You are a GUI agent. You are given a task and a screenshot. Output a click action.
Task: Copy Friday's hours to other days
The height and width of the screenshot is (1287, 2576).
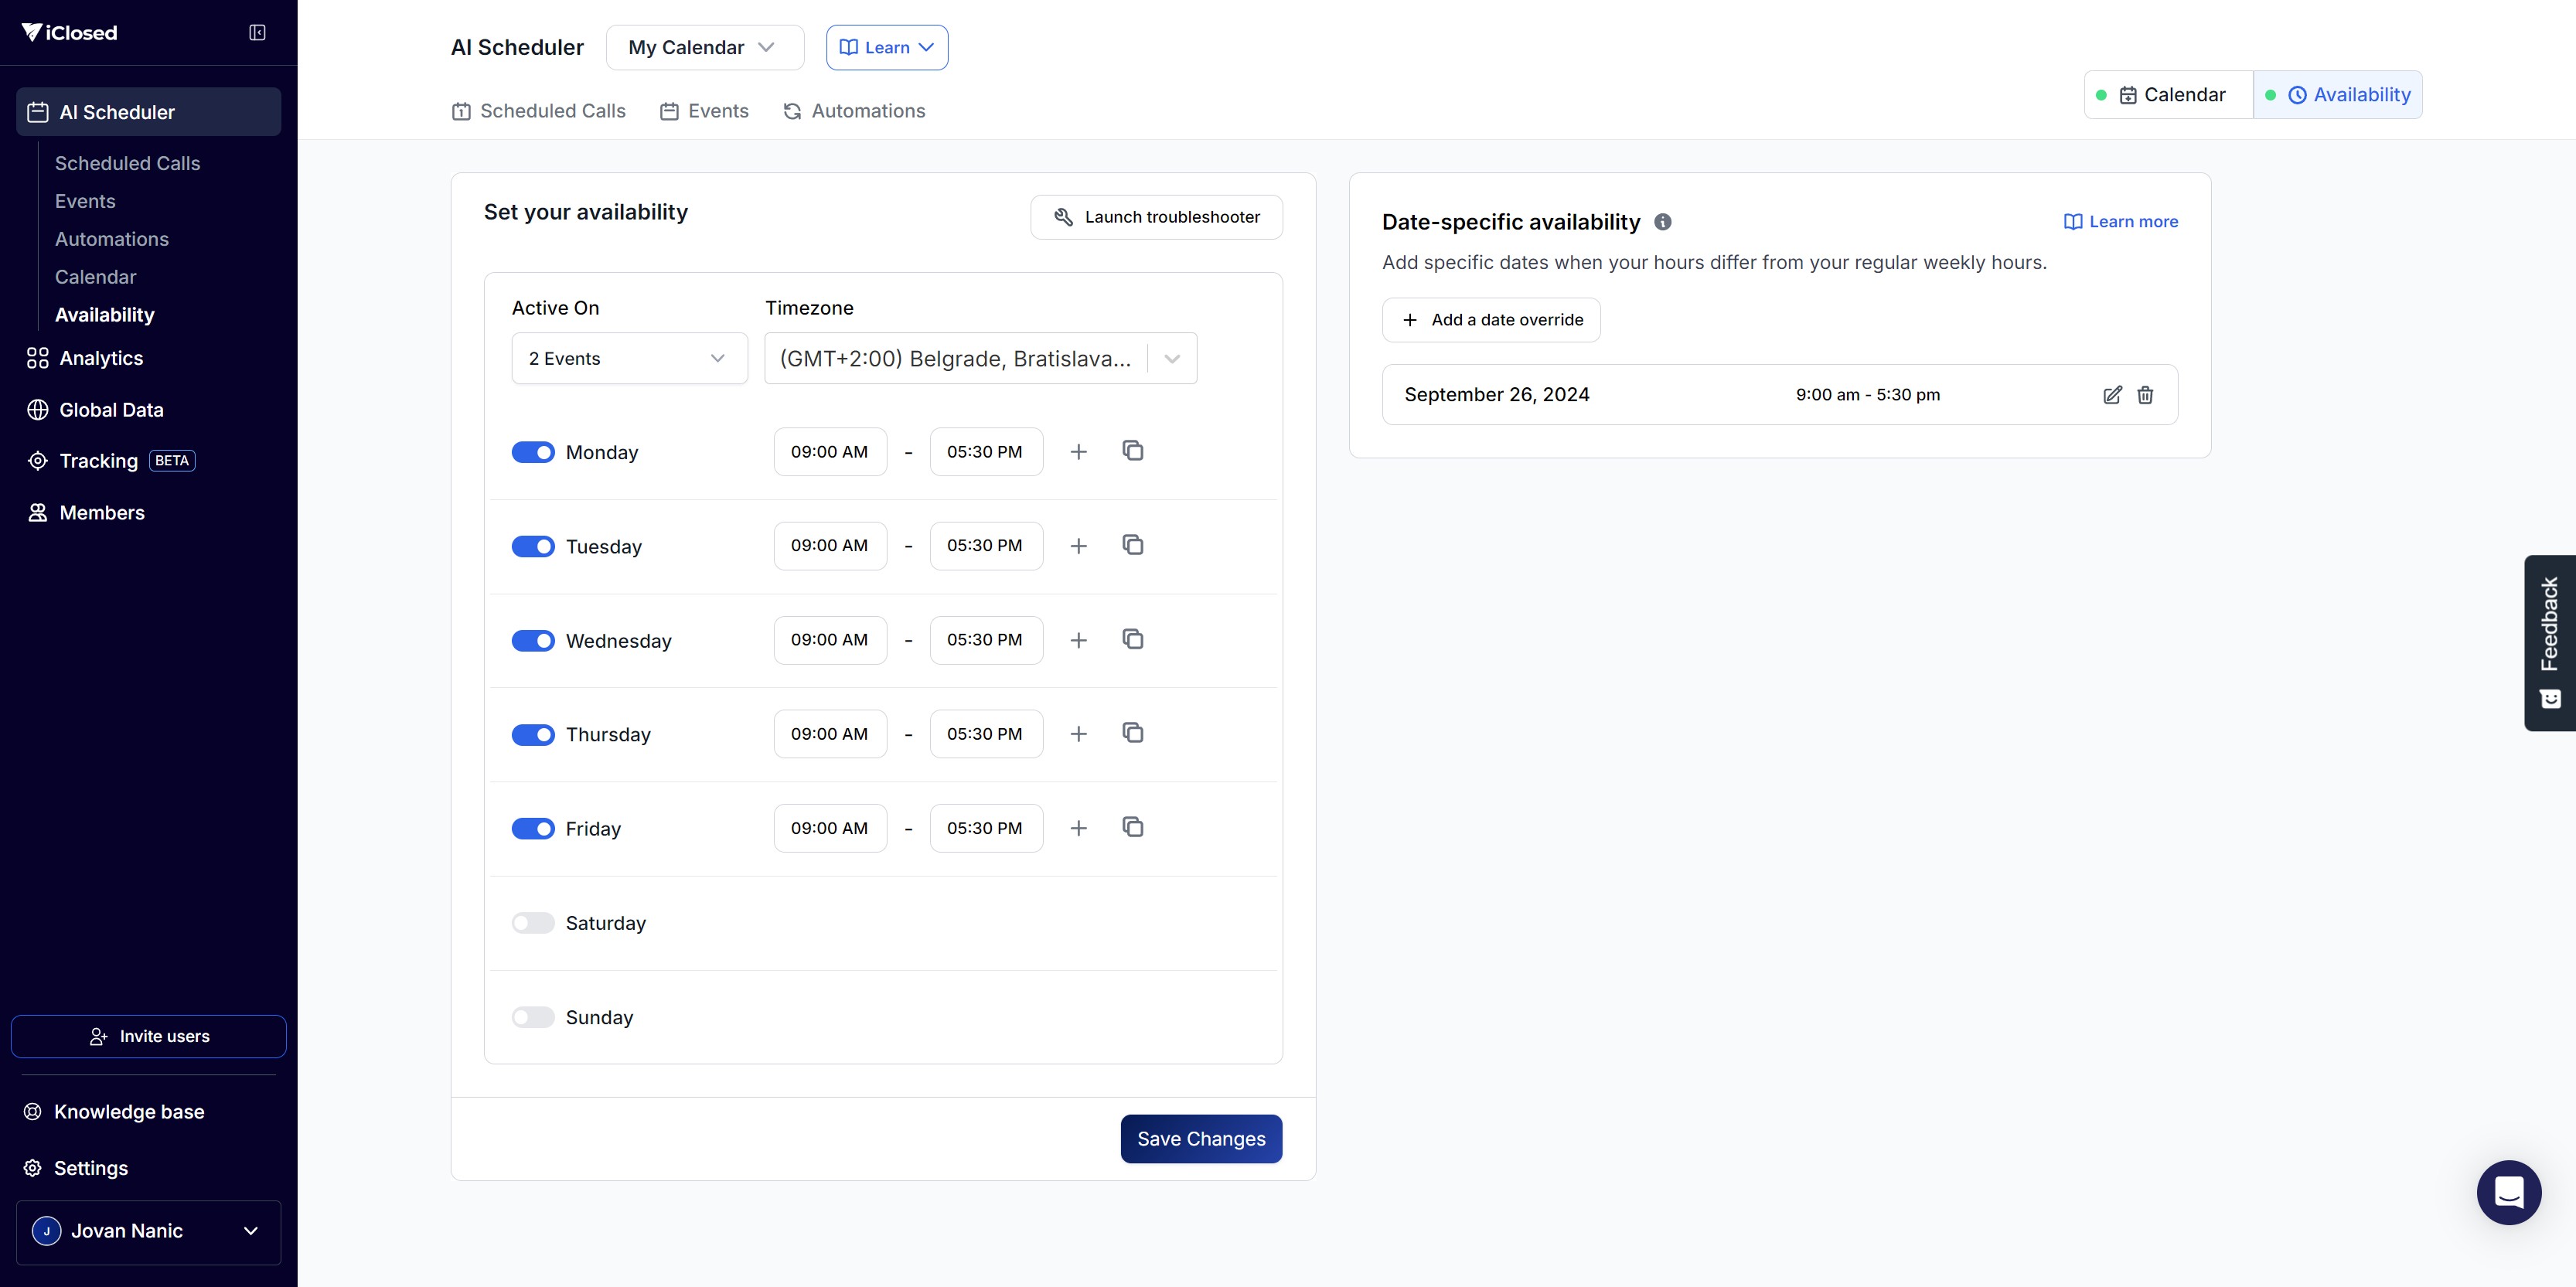[1132, 827]
